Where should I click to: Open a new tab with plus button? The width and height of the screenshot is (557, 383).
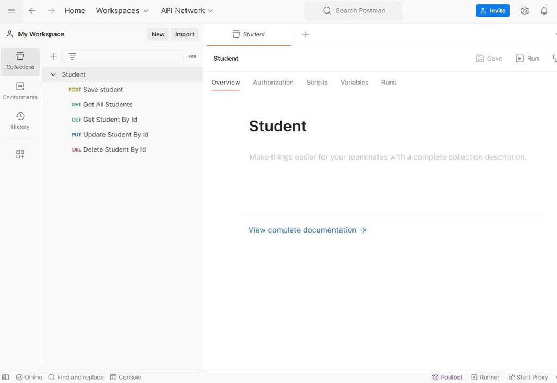(306, 34)
